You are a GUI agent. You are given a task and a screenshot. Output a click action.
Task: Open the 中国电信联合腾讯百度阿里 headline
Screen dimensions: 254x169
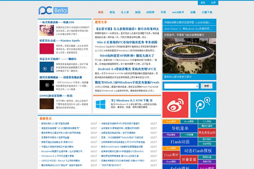188,23
